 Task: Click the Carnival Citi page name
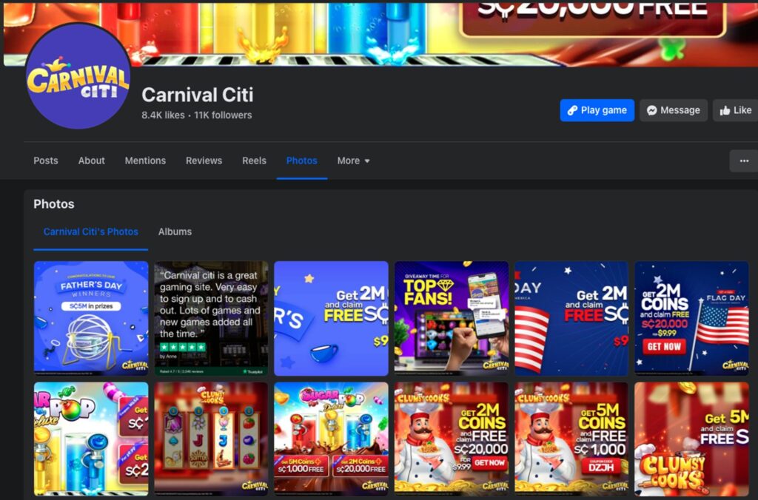click(197, 95)
